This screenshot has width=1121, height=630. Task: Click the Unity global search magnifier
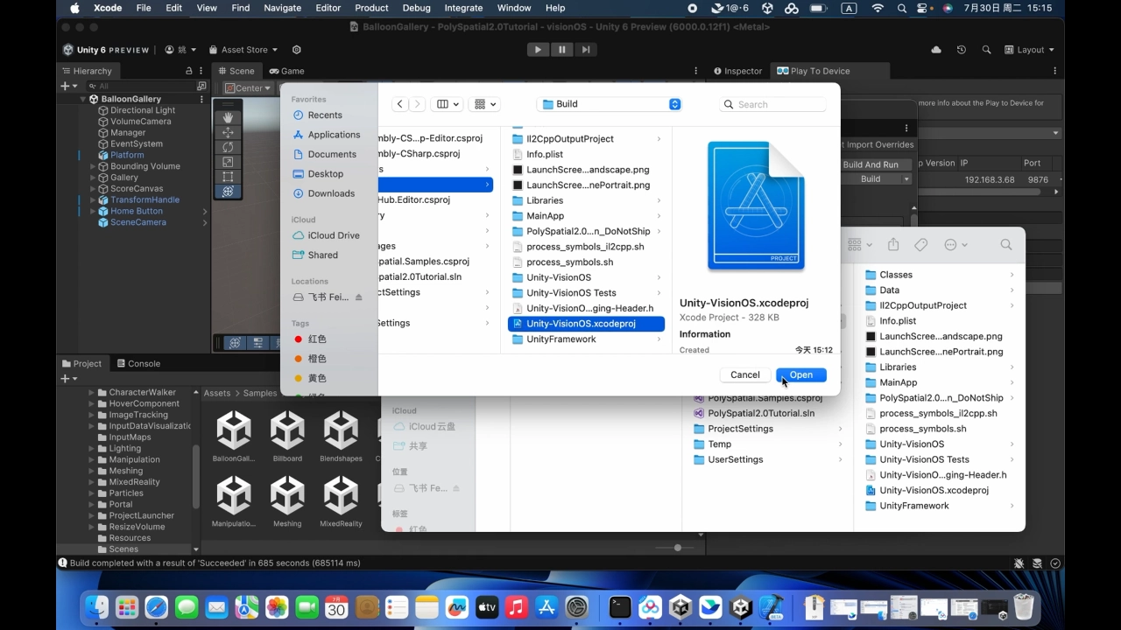(x=986, y=50)
